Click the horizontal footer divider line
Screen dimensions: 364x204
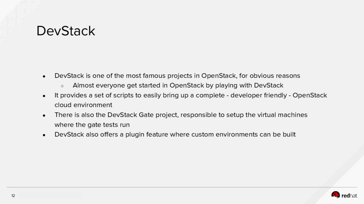tap(182, 187)
